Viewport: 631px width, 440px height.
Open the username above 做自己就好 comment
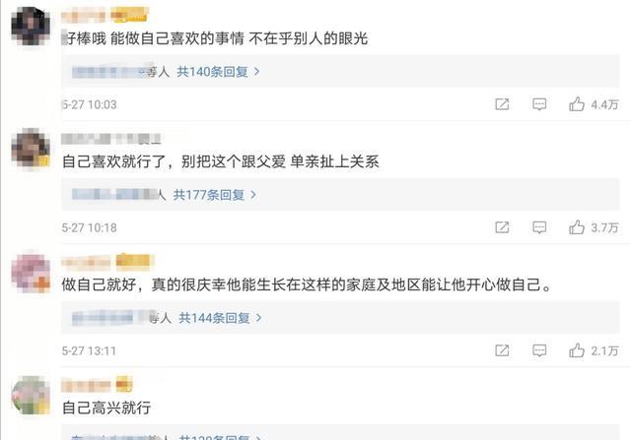coord(106,262)
